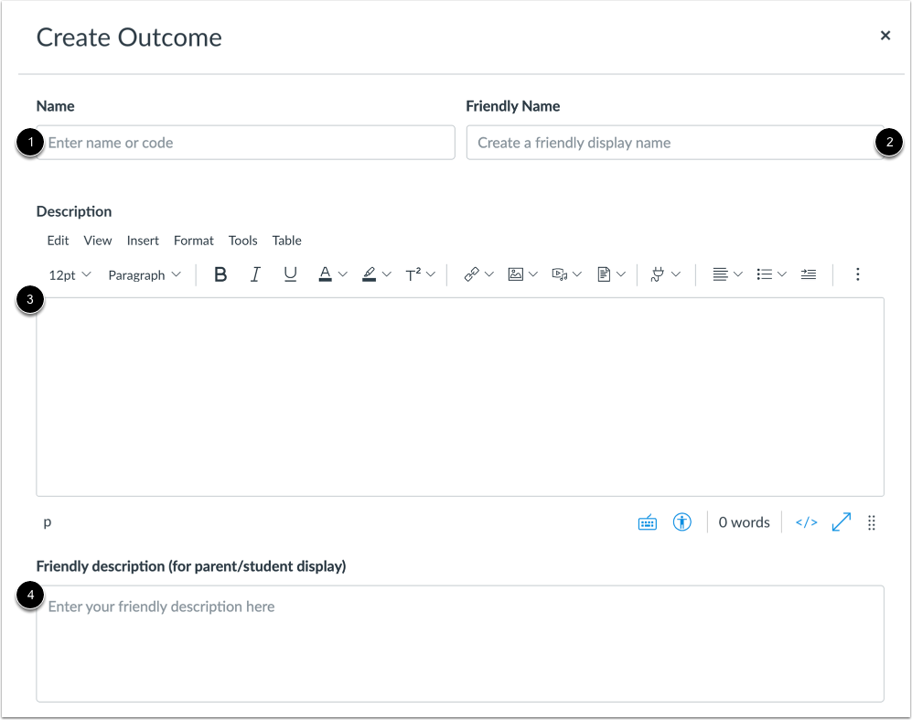
Task: Toggle italic formatting
Action: 255,274
